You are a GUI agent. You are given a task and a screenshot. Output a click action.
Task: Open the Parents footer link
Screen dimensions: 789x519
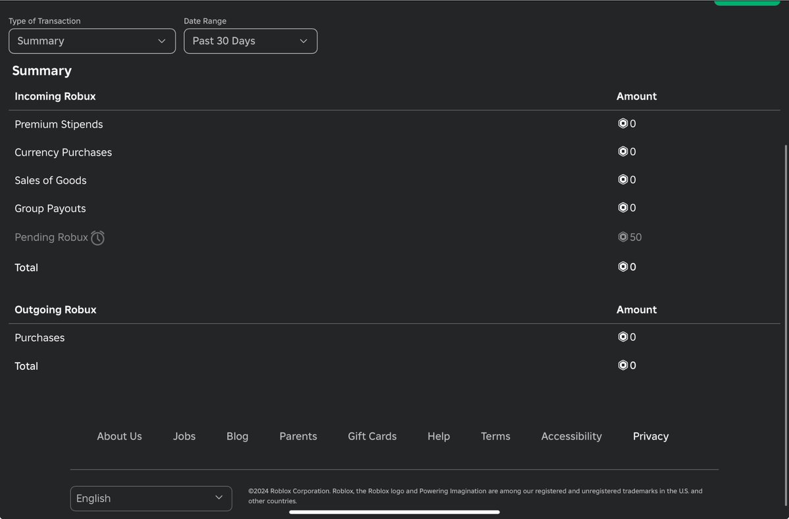298,437
